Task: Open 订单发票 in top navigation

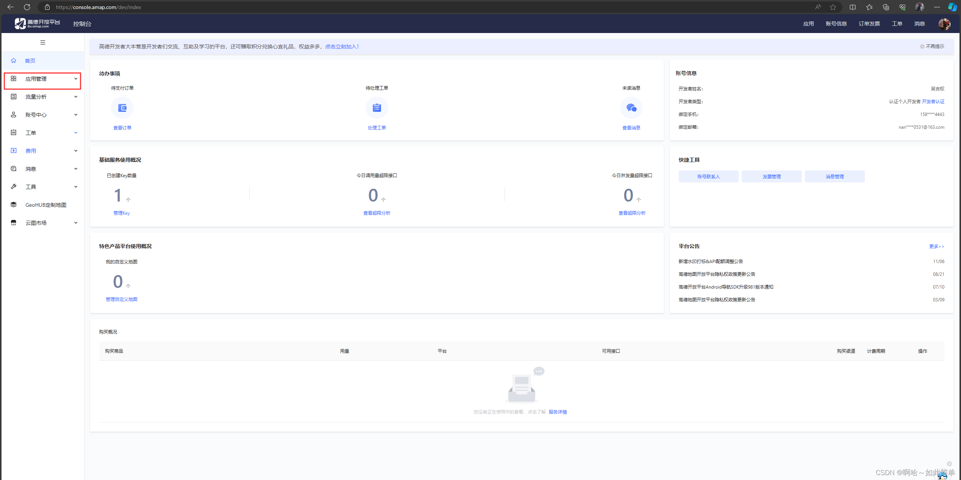Action: [869, 24]
